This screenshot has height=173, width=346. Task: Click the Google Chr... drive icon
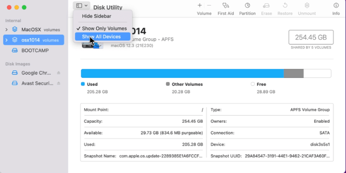[x=14, y=73]
